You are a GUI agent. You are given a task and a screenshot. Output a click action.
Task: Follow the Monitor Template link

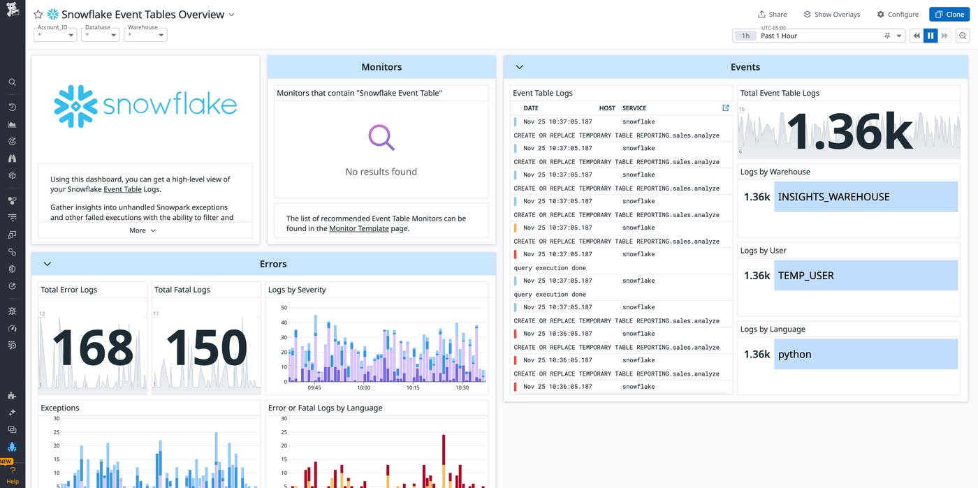(359, 228)
